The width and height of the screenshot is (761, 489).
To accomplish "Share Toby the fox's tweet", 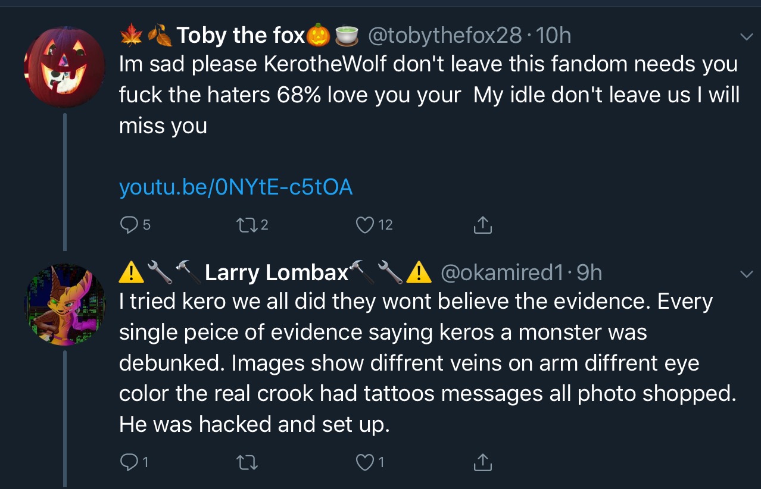I will click(482, 224).
